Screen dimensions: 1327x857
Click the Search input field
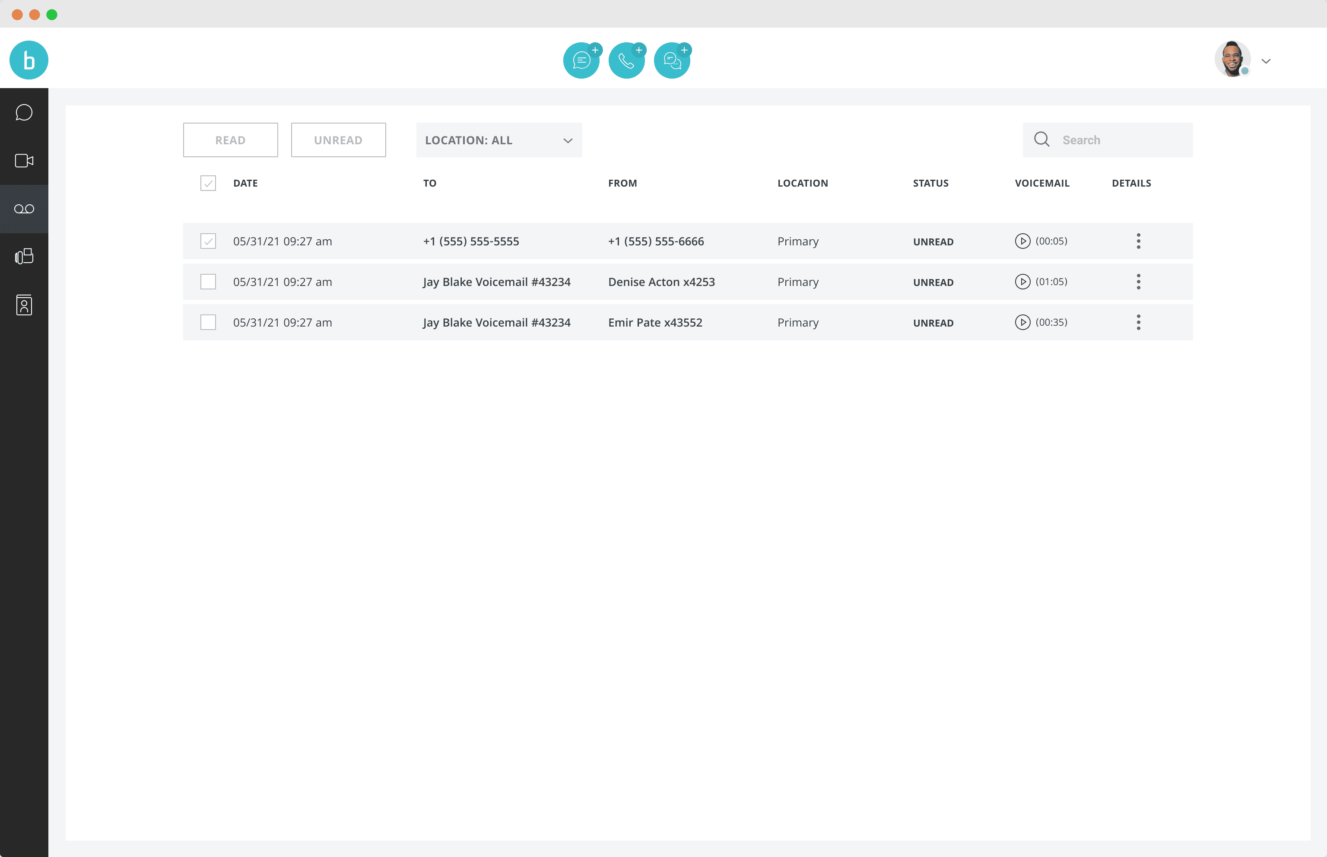(1107, 140)
